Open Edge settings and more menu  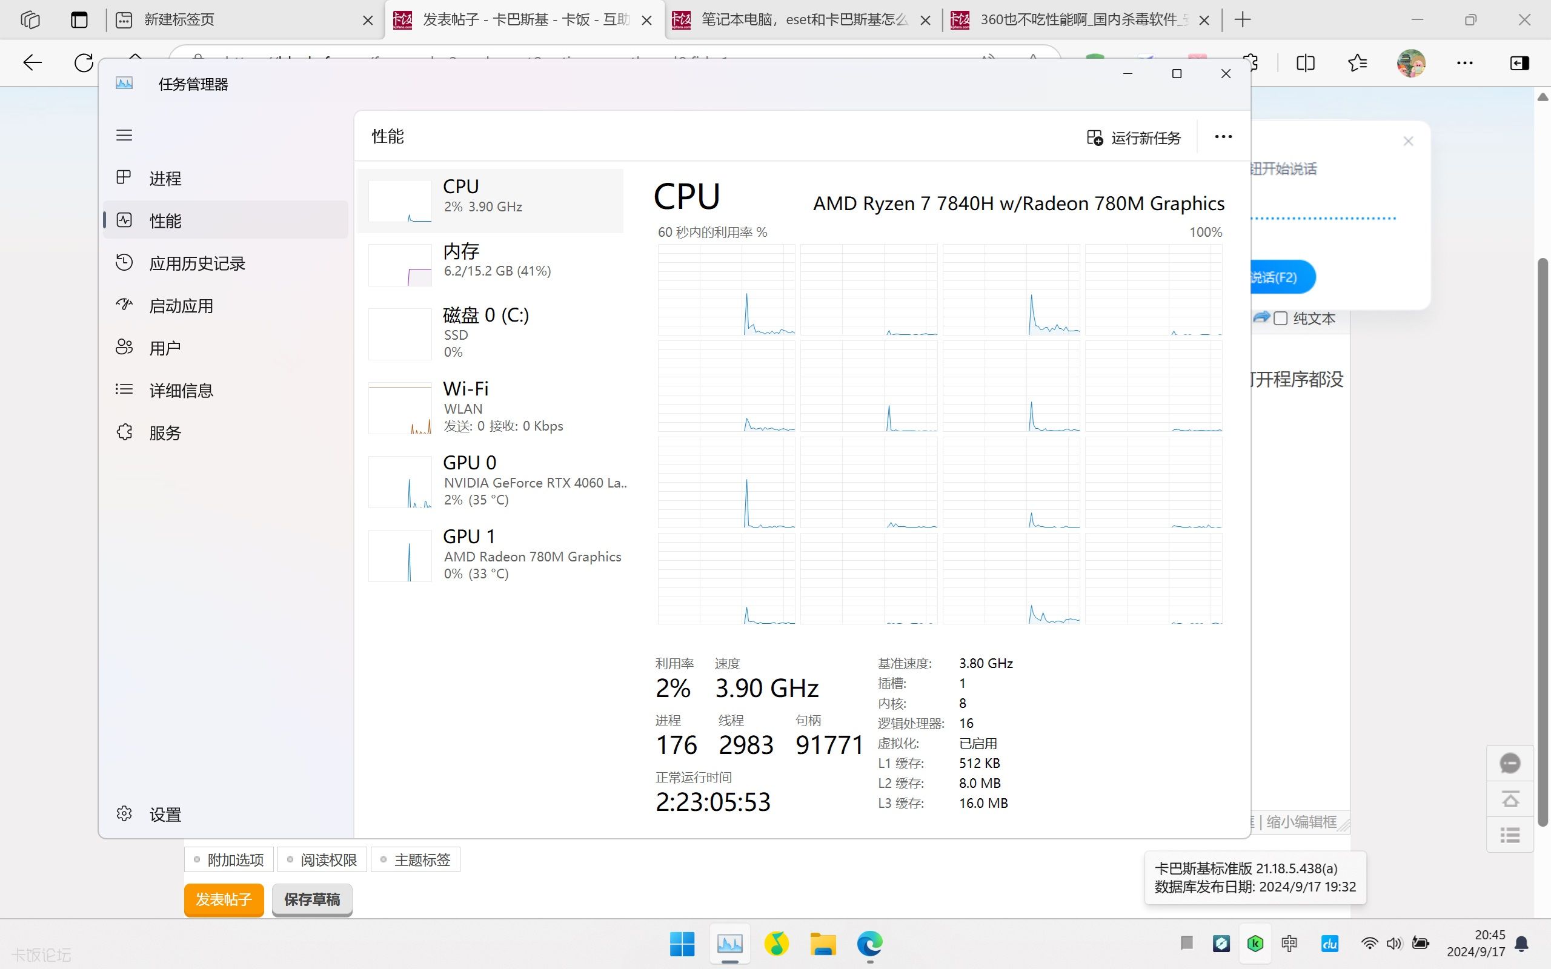(1464, 63)
